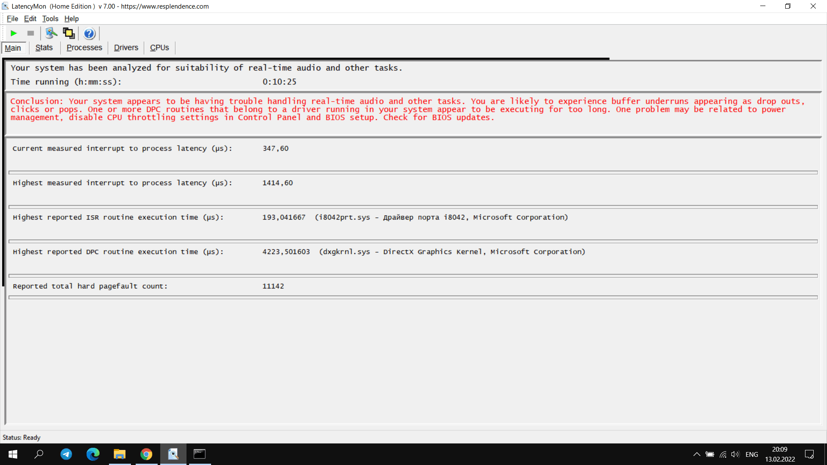827x465 pixels.
Task: Open the Processes tab
Action: point(84,48)
